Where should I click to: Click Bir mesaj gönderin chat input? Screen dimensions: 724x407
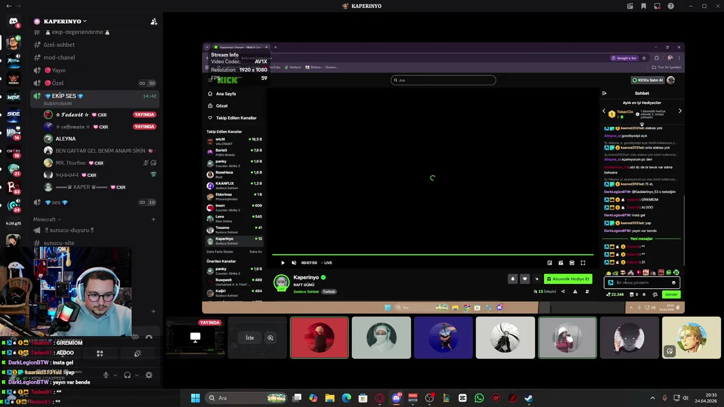coord(641,283)
